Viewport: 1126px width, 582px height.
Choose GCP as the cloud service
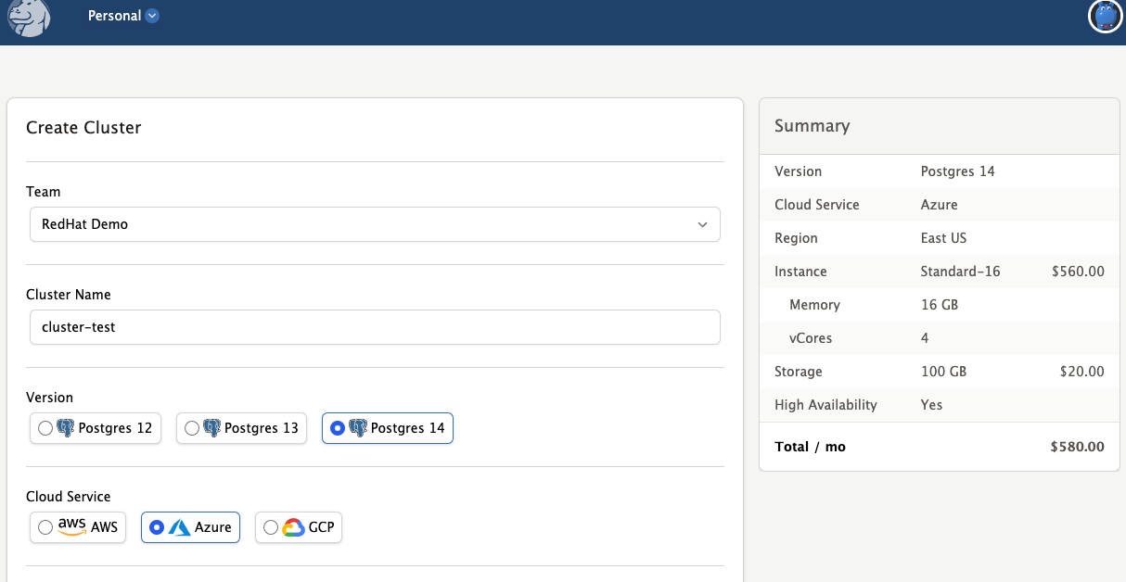[x=270, y=526]
